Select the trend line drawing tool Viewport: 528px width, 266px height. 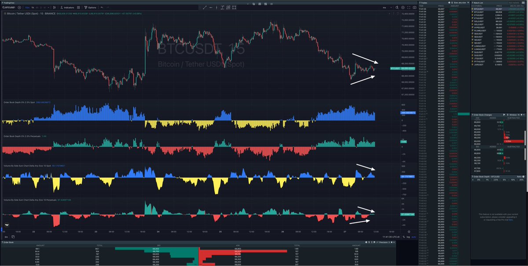(205, 7)
